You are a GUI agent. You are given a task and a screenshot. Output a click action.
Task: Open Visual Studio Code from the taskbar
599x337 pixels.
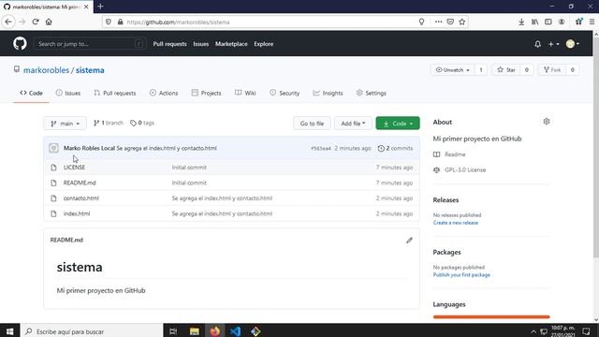(235, 330)
